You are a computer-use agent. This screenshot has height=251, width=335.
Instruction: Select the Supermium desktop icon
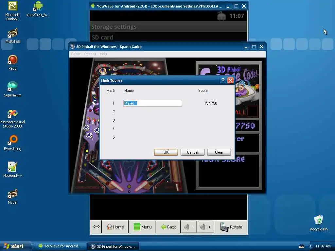coord(12,90)
